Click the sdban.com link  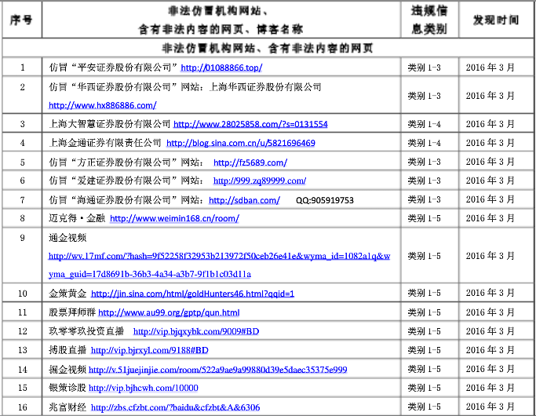(246, 199)
